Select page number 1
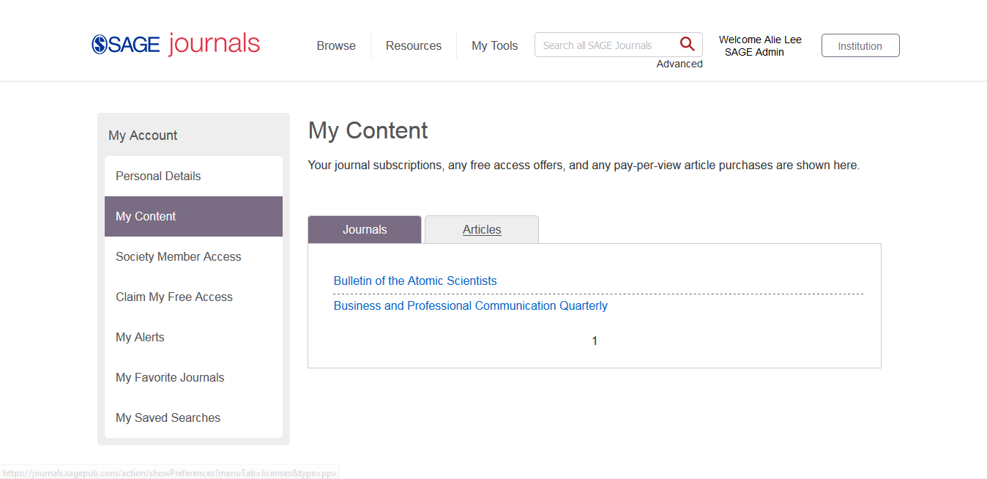The height and width of the screenshot is (479, 987). 595,341
